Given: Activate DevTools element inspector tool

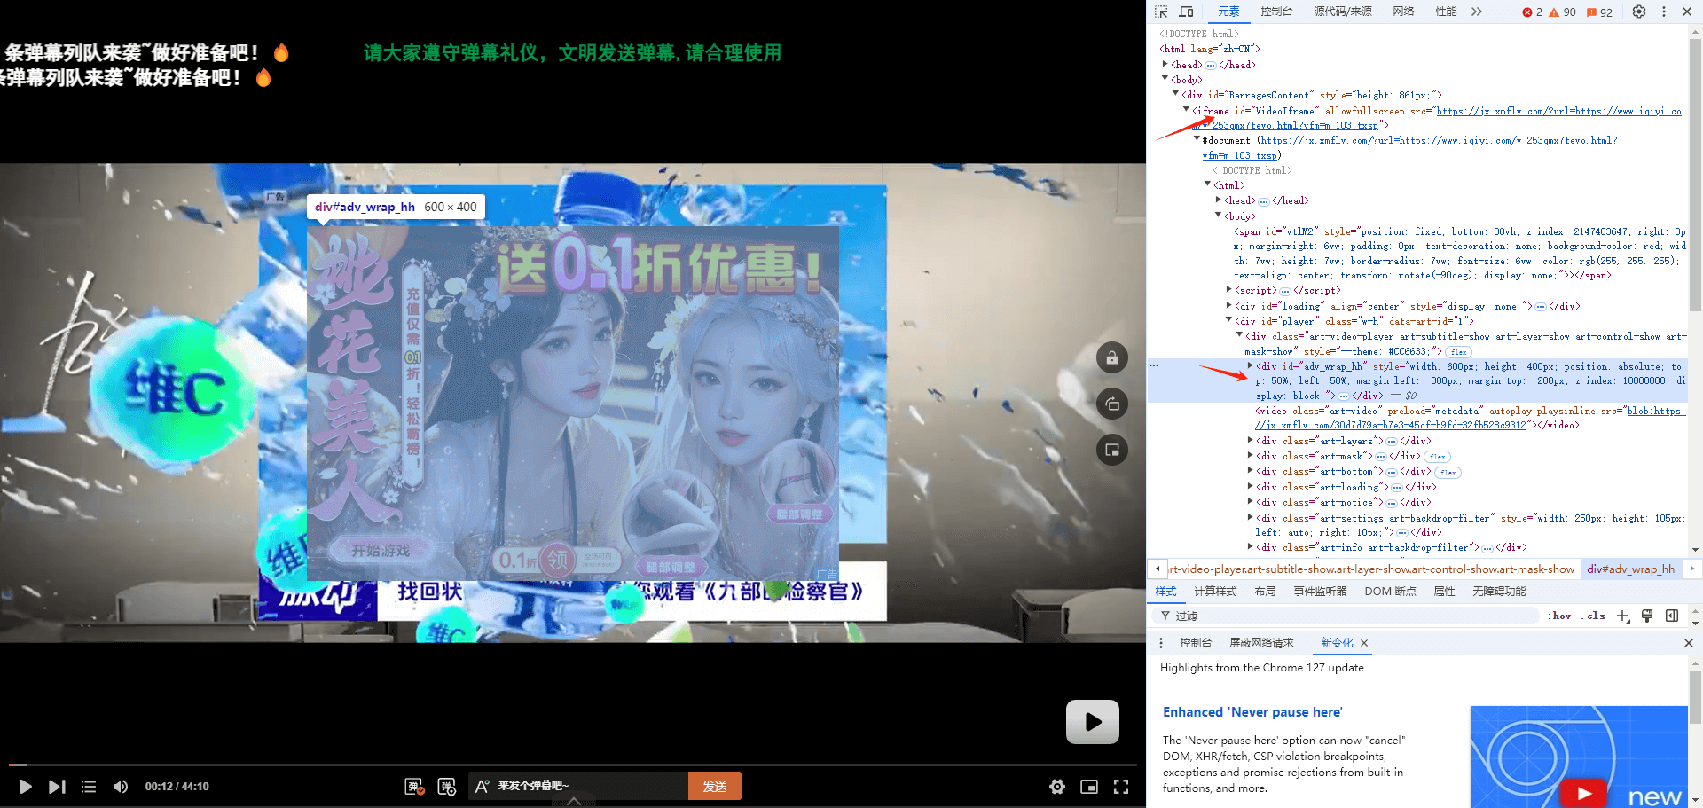Looking at the screenshot, I should 1161,12.
